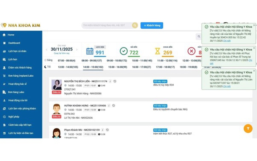The width and height of the screenshot is (257, 161).
Task: Click Huỳnh Khánh Hưng's avatar
Action: [57, 109]
